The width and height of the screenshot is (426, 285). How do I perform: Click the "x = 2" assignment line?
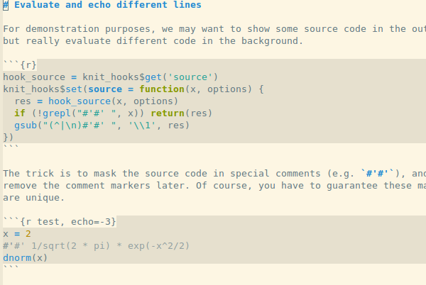(17, 233)
